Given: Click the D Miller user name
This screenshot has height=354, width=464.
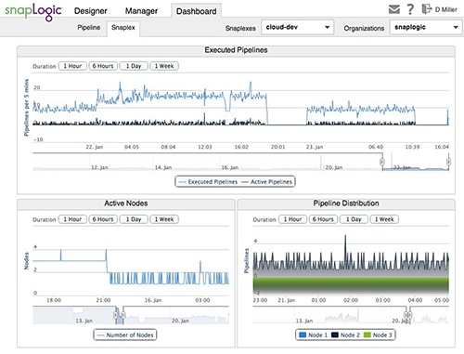Looking at the screenshot, I should [x=446, y=9].
